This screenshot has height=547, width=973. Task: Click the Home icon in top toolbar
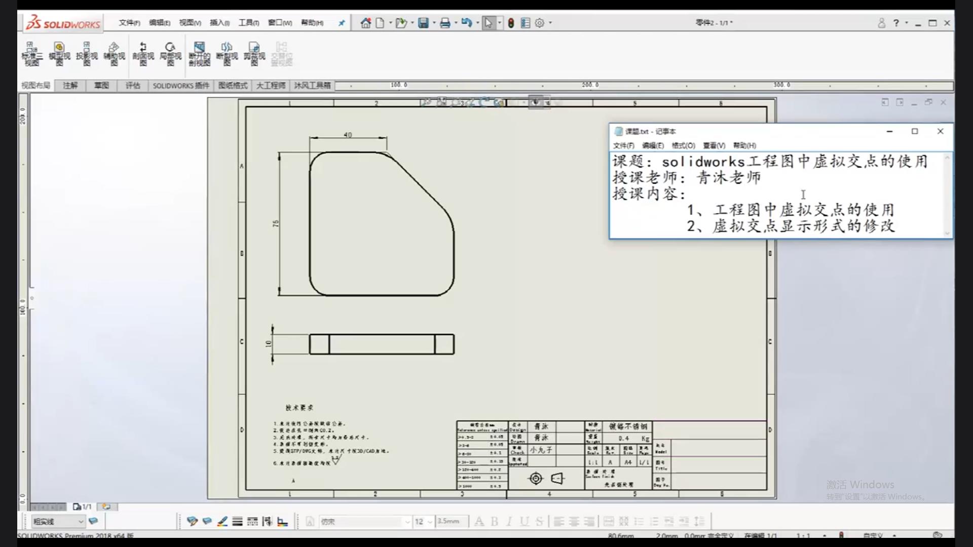coord(365,23)
